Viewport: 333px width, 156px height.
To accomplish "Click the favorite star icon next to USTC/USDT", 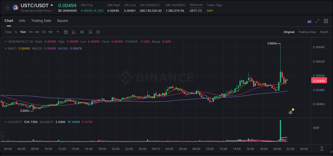I will tap(7, 7).
